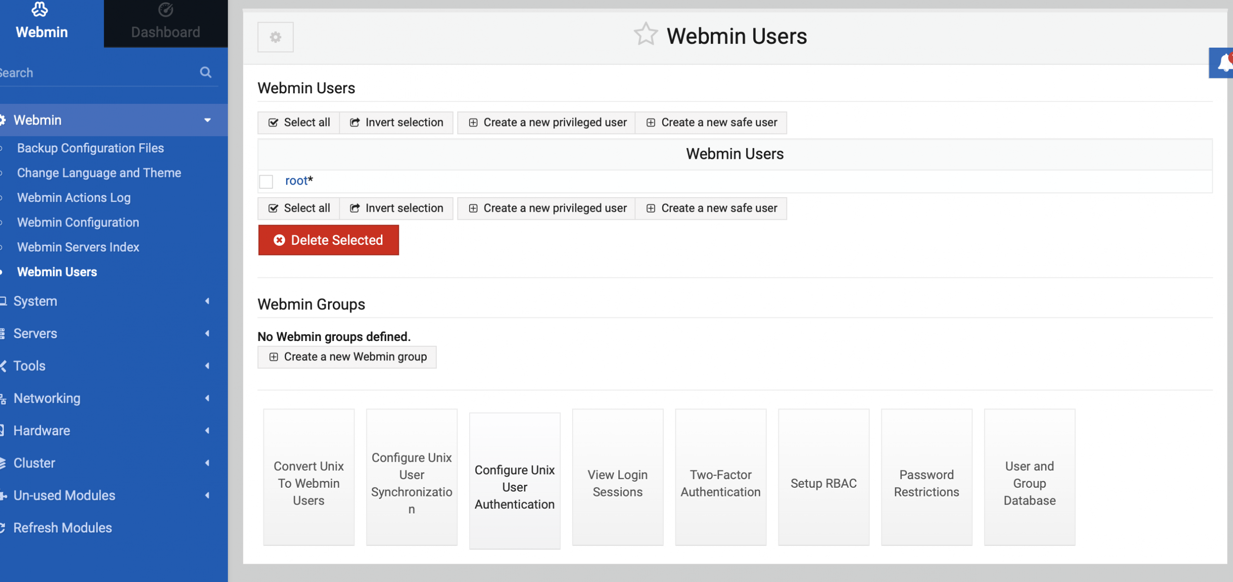The height and width of the screenshot is (582, 1233).
Task: Click the Webmin logo icon
Action: (x=40, y=9)
